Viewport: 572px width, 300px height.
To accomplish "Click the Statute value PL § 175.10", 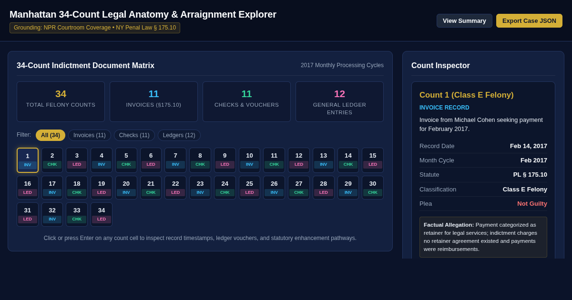I will [x=530, y=174].
